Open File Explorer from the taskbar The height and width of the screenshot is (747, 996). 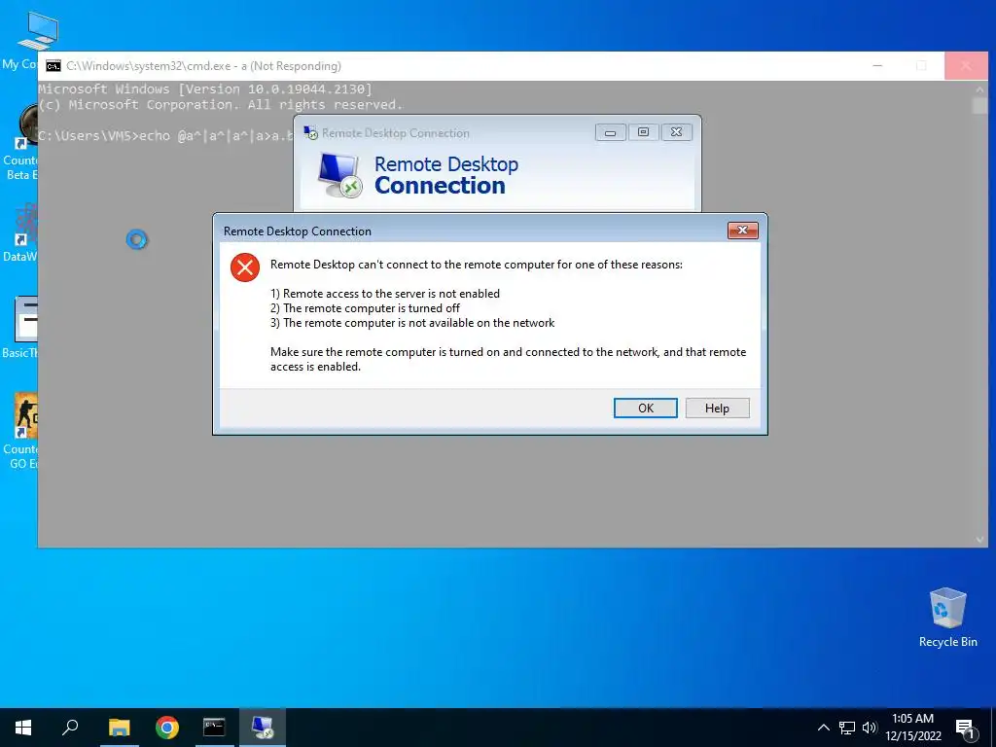pos(119,728)
